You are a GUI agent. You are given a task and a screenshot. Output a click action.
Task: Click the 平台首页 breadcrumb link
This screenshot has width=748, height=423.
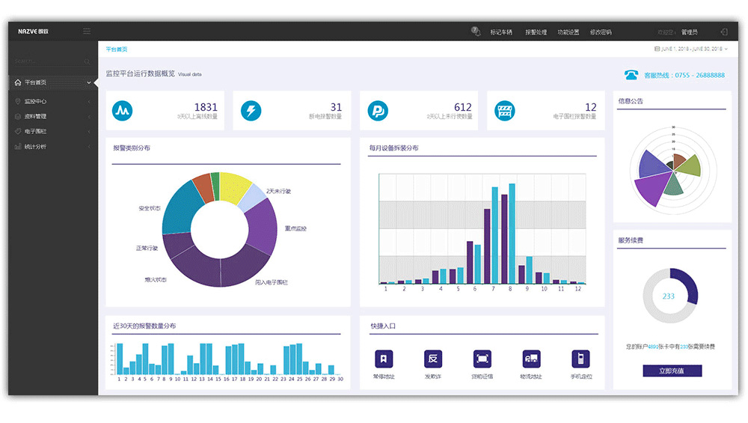pyautogui.click(x=116, y=49)
